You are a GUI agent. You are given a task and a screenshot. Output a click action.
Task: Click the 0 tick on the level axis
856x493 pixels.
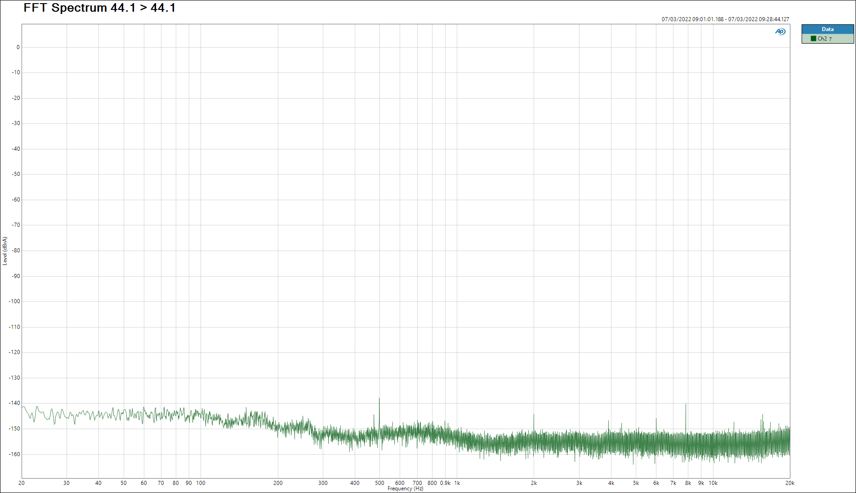coord(18,47)
